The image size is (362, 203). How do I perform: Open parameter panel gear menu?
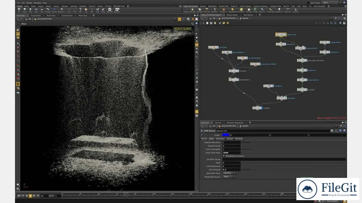coord(332,131)
